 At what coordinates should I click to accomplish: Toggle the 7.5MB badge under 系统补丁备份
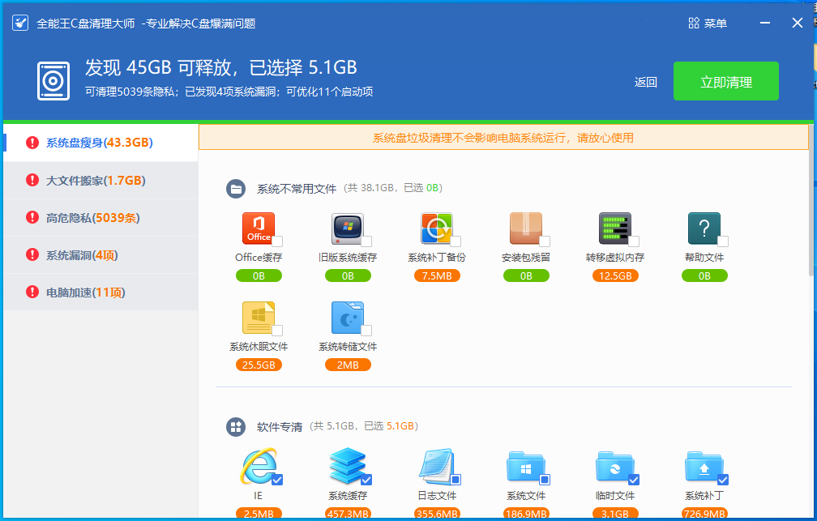click(438, 275)
